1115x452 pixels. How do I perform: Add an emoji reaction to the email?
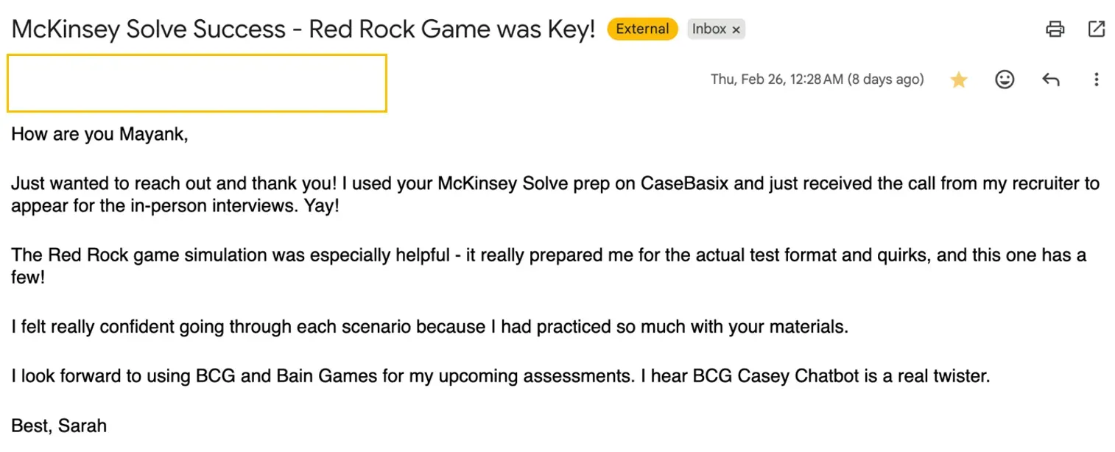[1005, 80]
